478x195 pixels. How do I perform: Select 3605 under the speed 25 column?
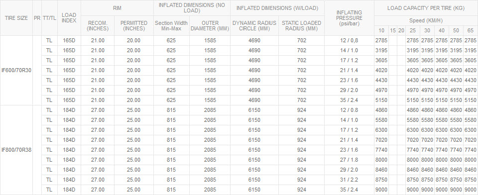click(412, 60)
